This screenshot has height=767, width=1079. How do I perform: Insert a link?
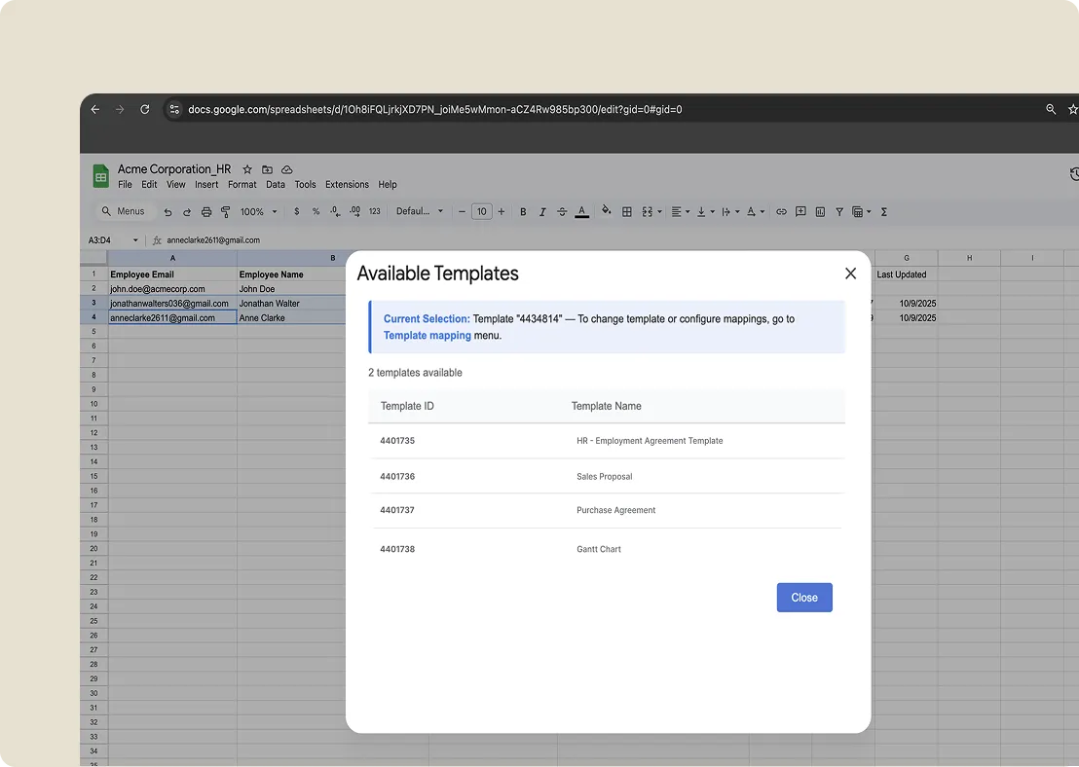pos(781,212)
